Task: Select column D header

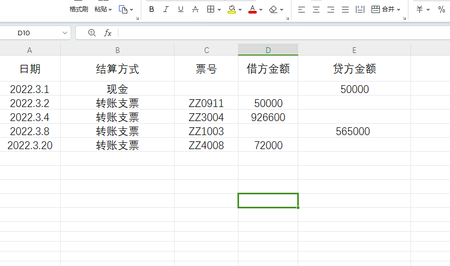Action: [x=268, y=50]
